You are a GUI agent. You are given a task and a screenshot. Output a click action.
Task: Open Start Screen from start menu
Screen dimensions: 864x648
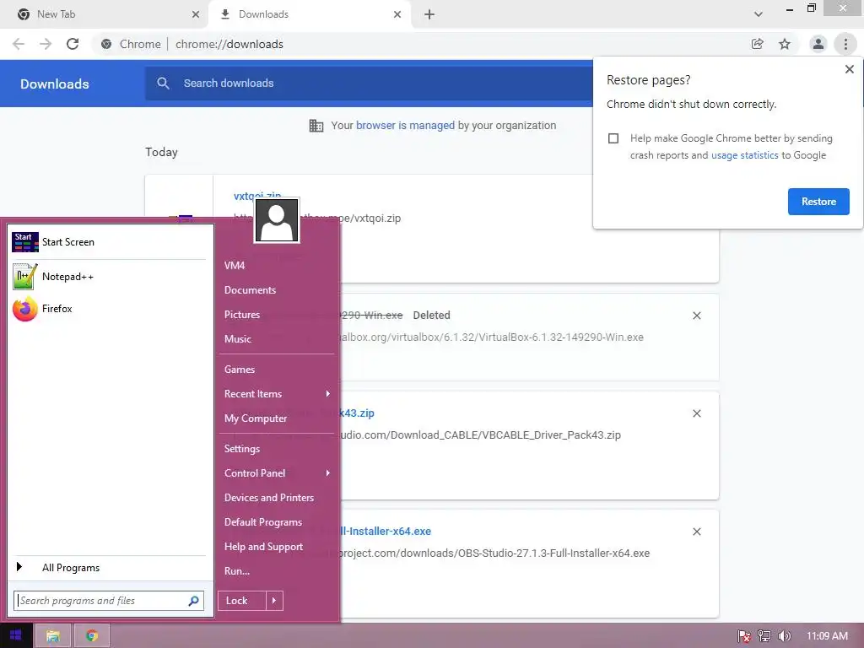pos(109,242)
